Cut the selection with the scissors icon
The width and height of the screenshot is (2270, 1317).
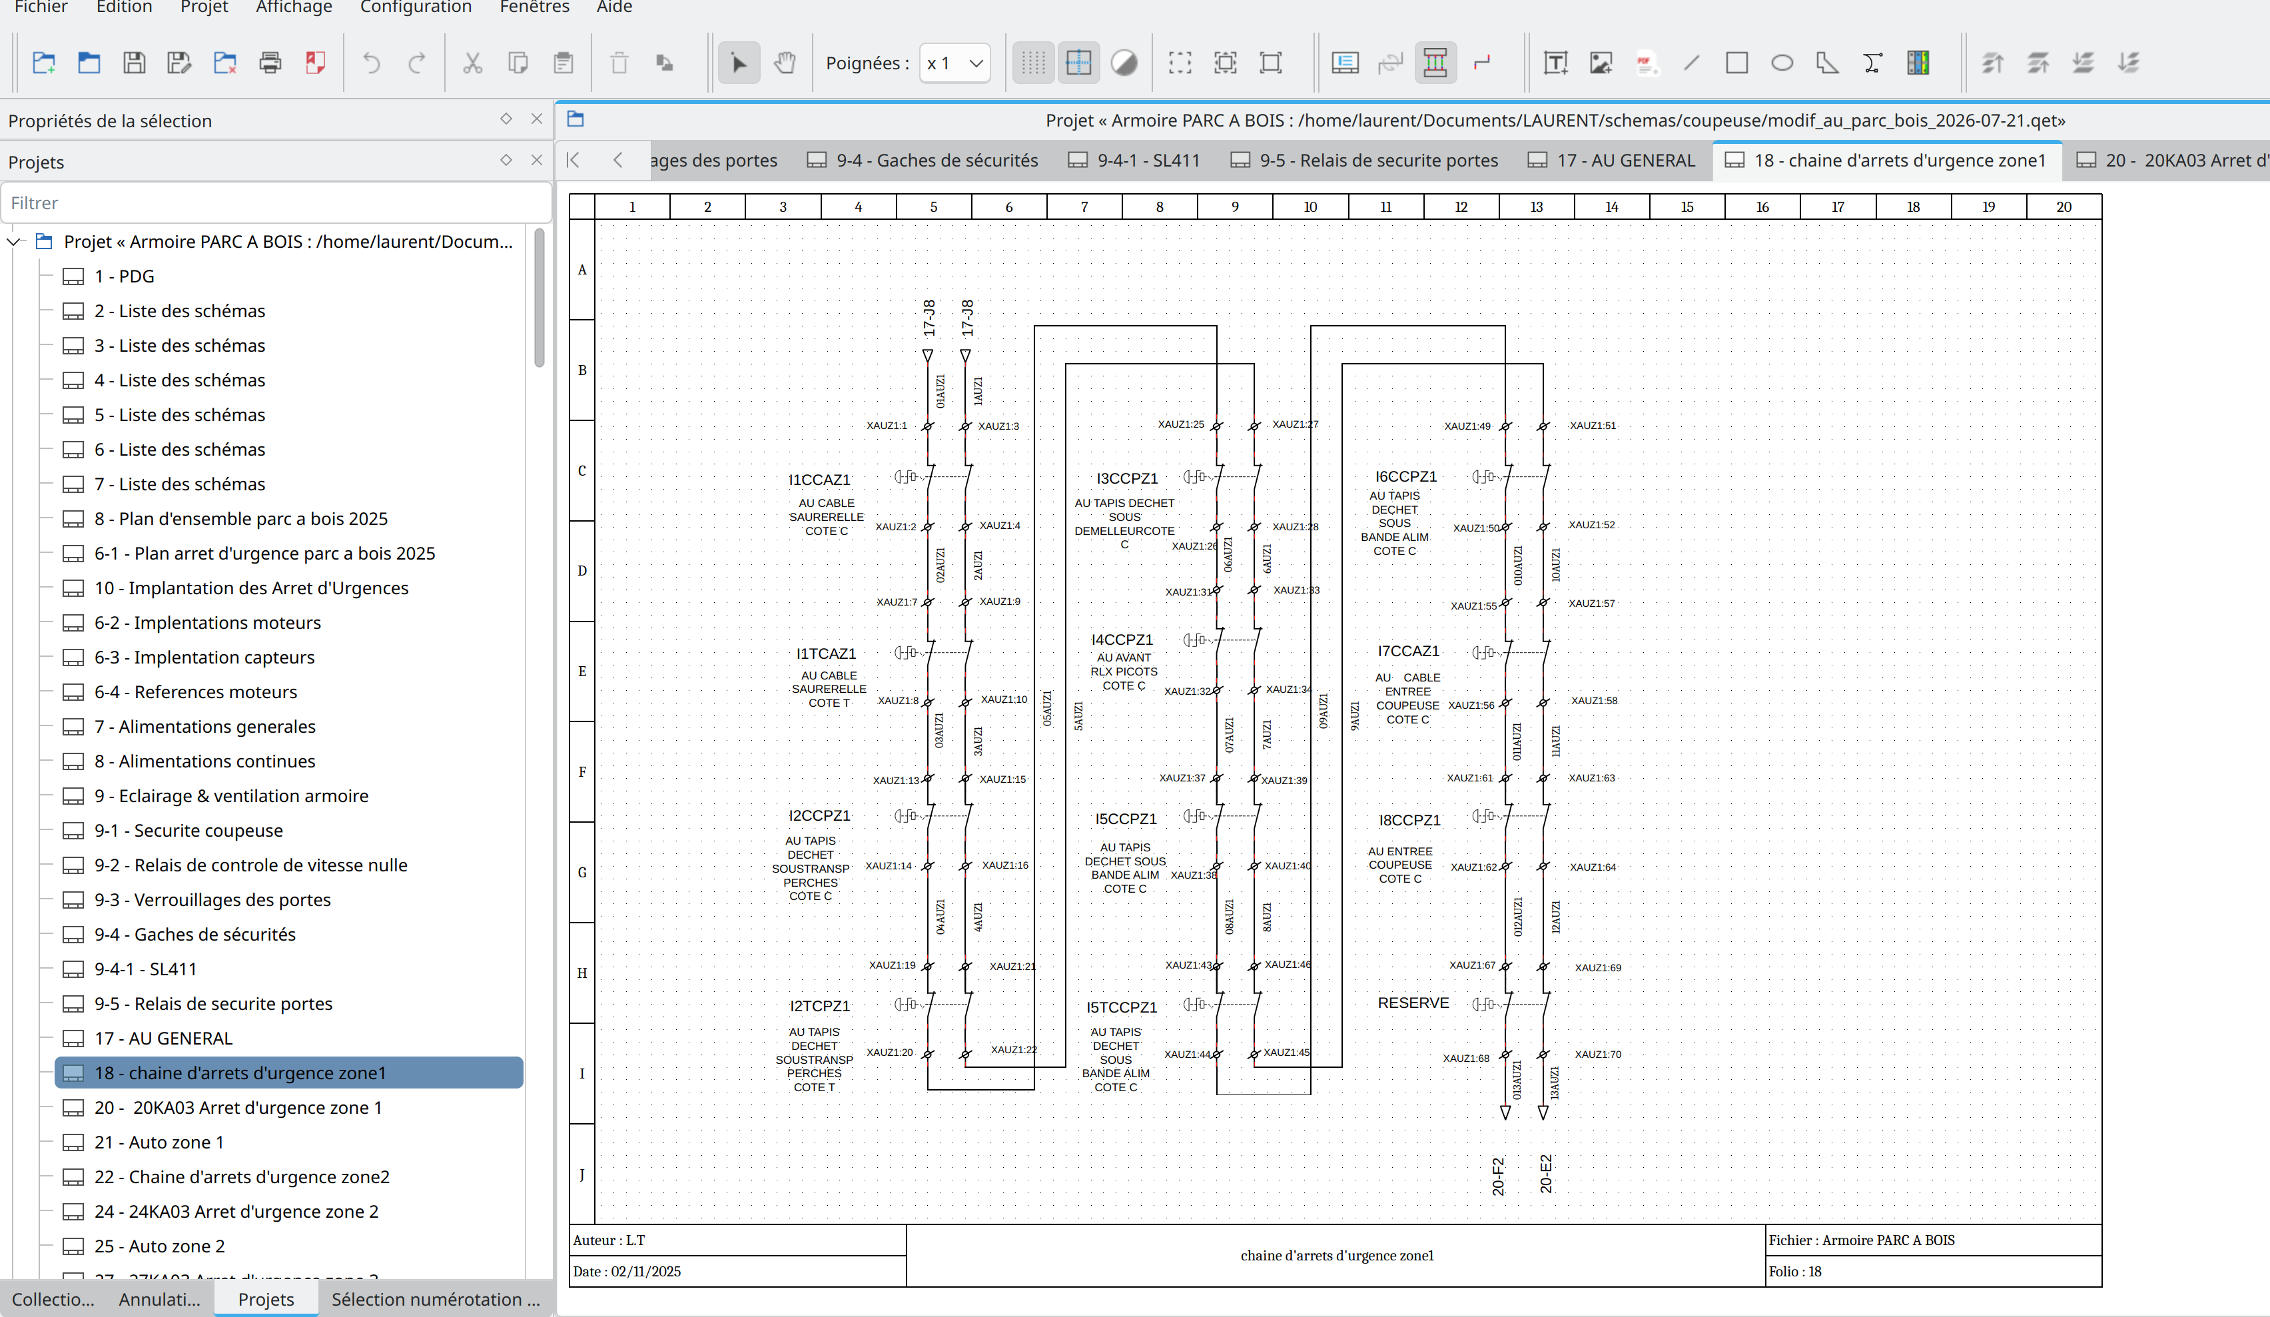(x=473, y=63)
